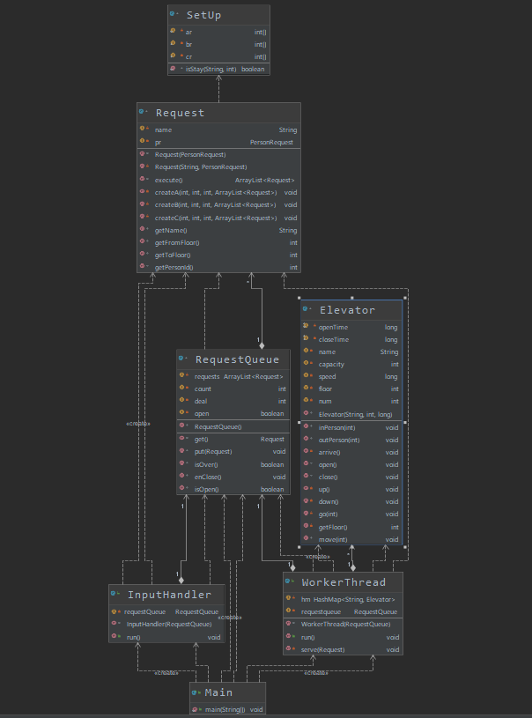Click the field icon next to hm
The height and width of the screenshot is (718, 532).
point(289,598)
